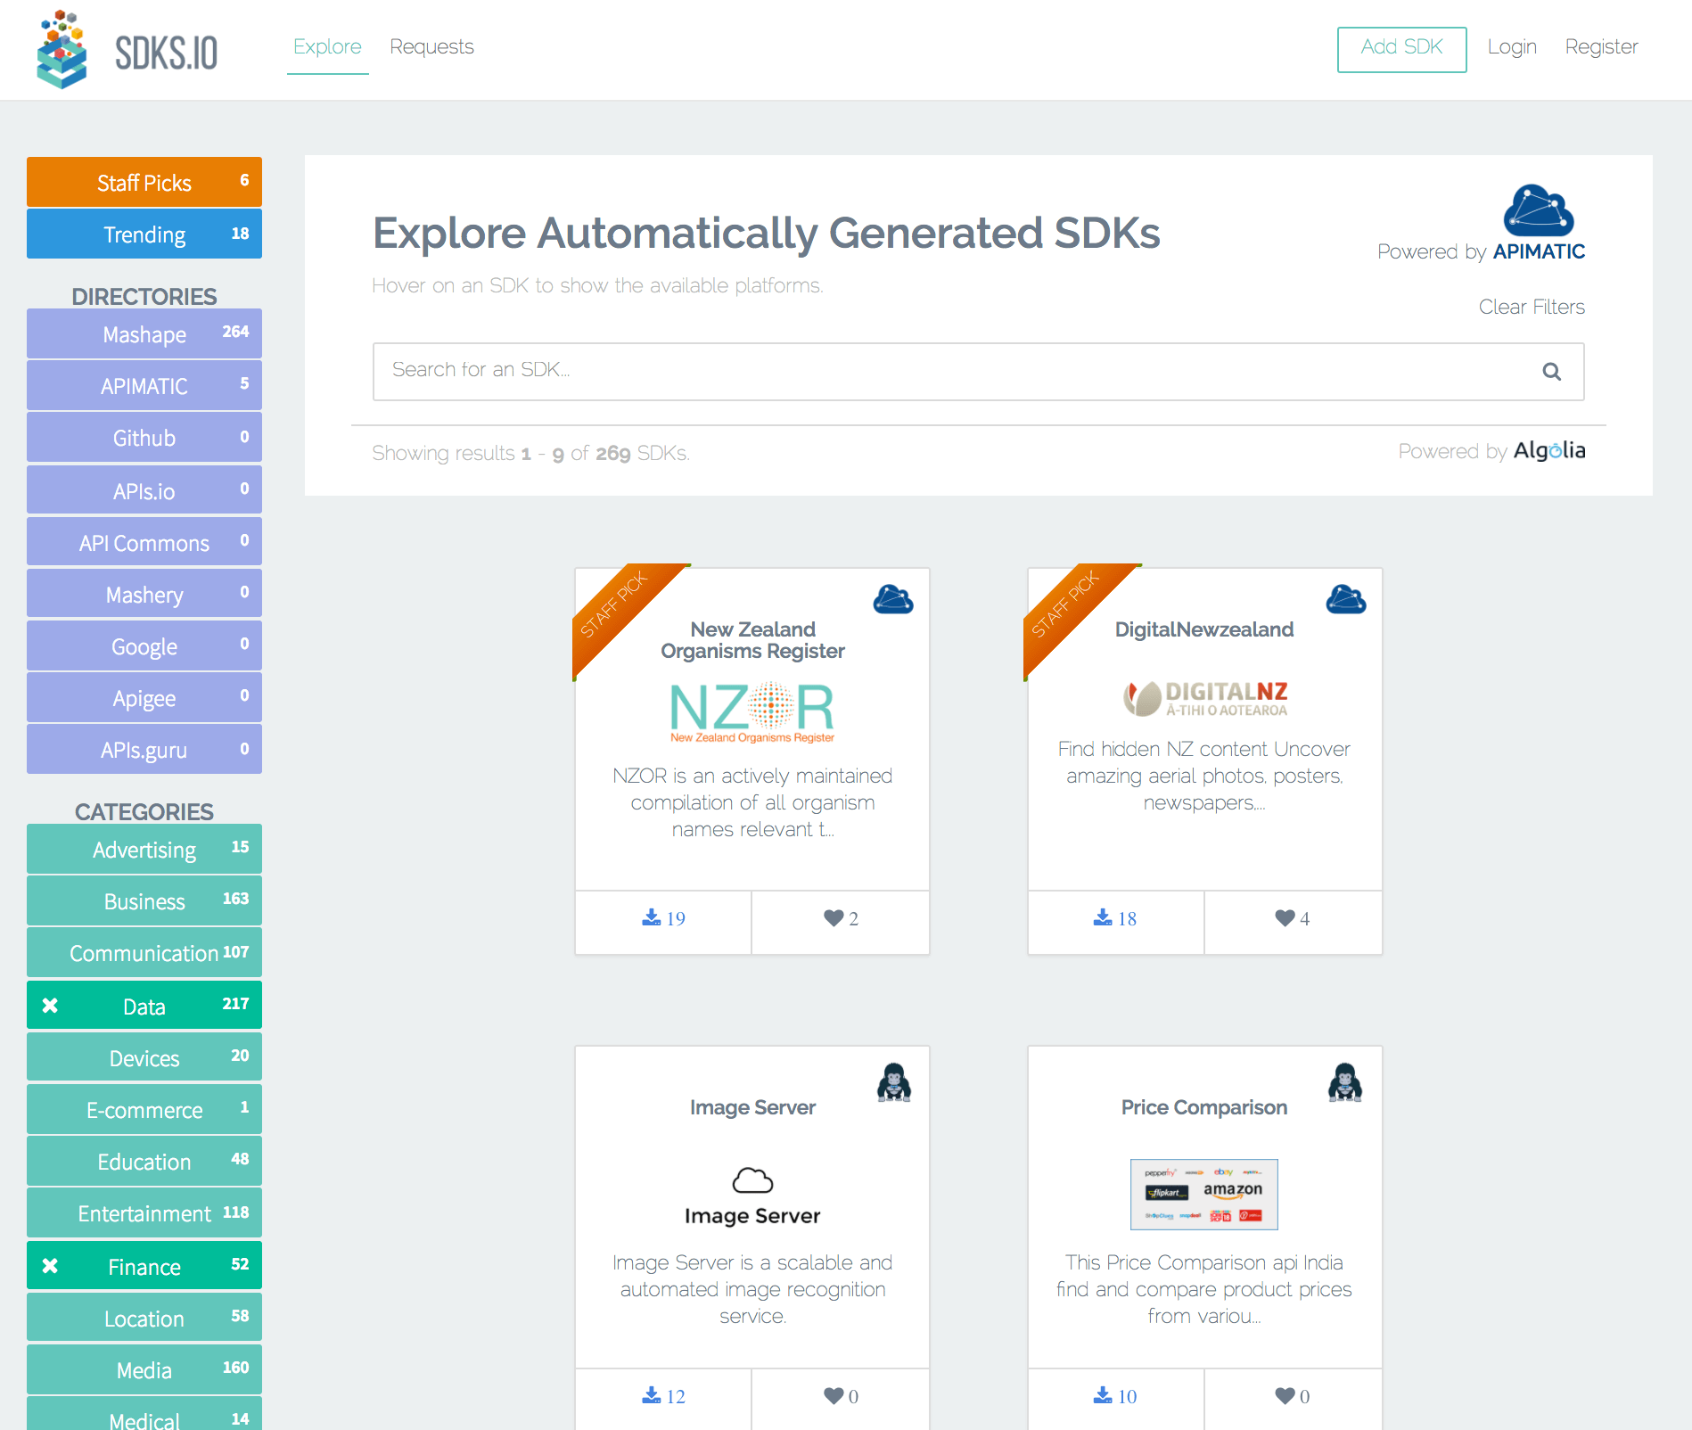Click the SDKS.IO logo
This screenshot has height=1430, width=1692.
(125, 50)
